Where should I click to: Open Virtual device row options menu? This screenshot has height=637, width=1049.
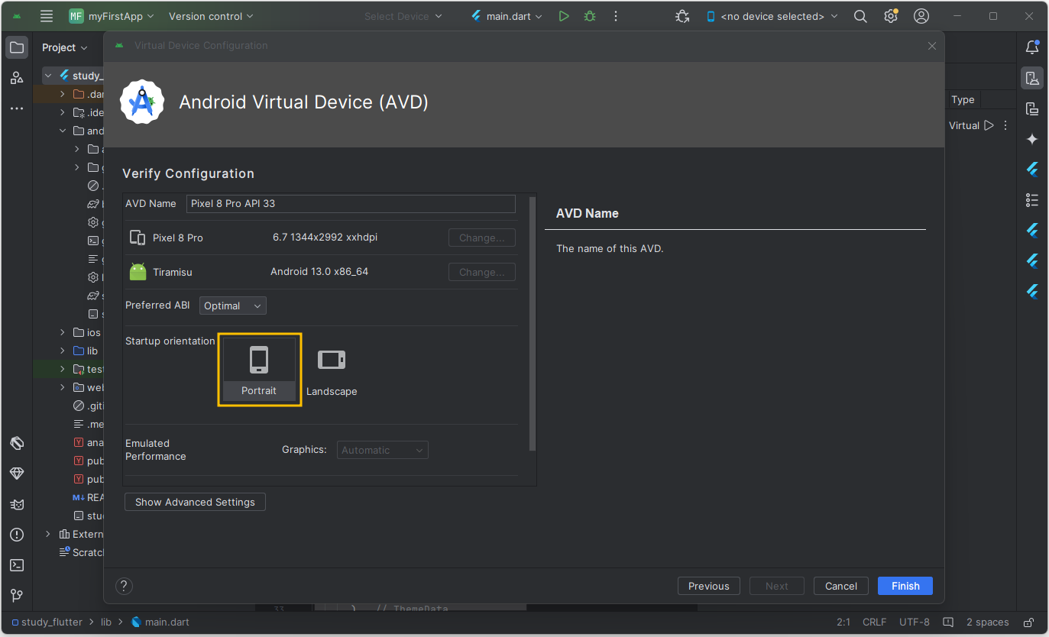(1005, 125)
